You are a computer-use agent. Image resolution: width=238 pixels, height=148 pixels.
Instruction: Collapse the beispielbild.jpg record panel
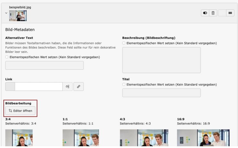tap(6, 13)
